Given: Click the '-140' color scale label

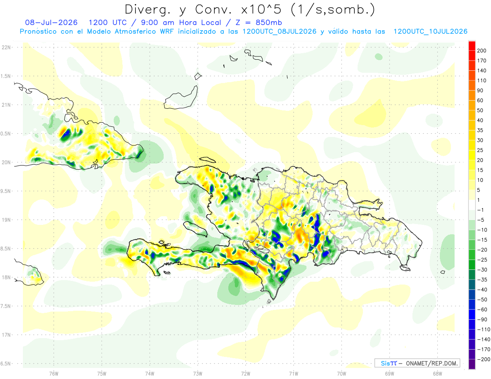Looking at the screenshot, I should pyautogui.click(x=483, y=339).
